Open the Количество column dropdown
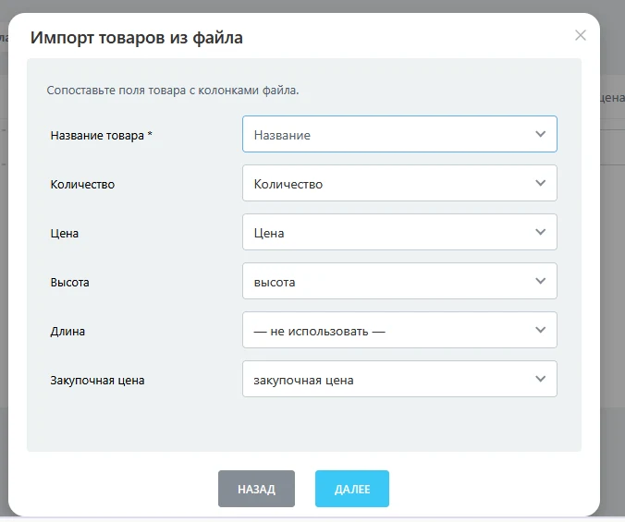Screen dimensions: 625x522 (x=399, y=183)
